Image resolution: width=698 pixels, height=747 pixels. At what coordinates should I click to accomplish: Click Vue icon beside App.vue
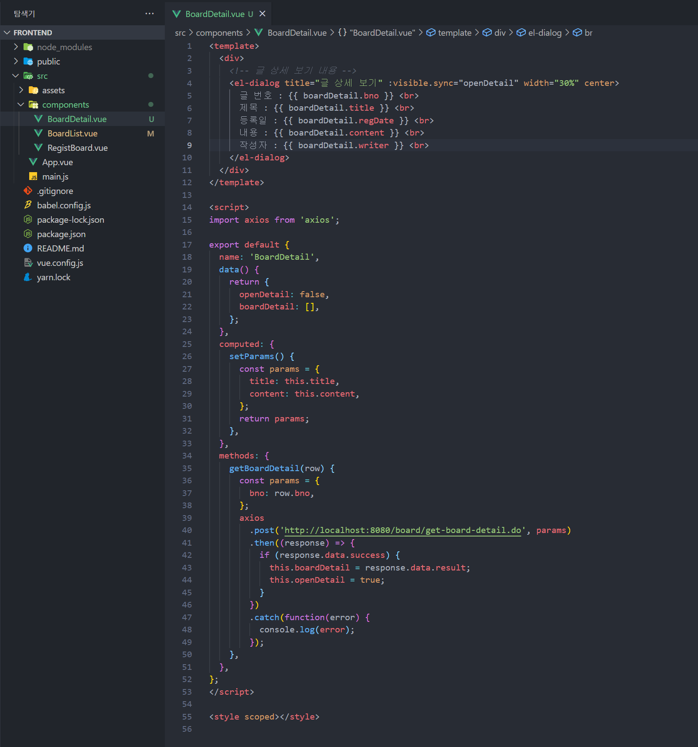click(x=33, y=162)
